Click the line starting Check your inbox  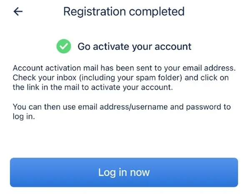click(121, 78)
